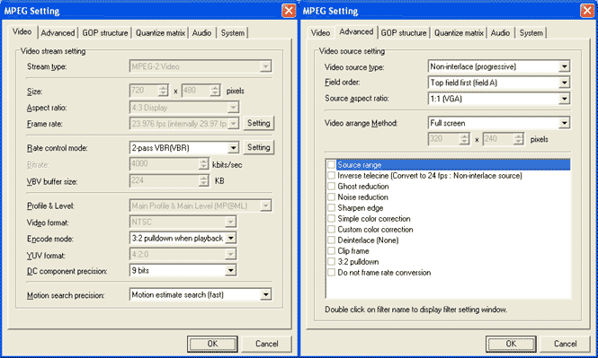
Task: Cancel the left MPEG Setting window
Action: coord(266,344)
